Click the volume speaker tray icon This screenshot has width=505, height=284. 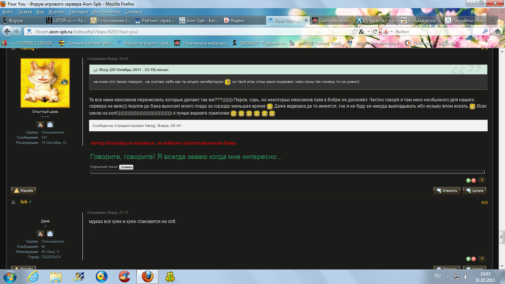pyautogui.click(x=466, y=277)
